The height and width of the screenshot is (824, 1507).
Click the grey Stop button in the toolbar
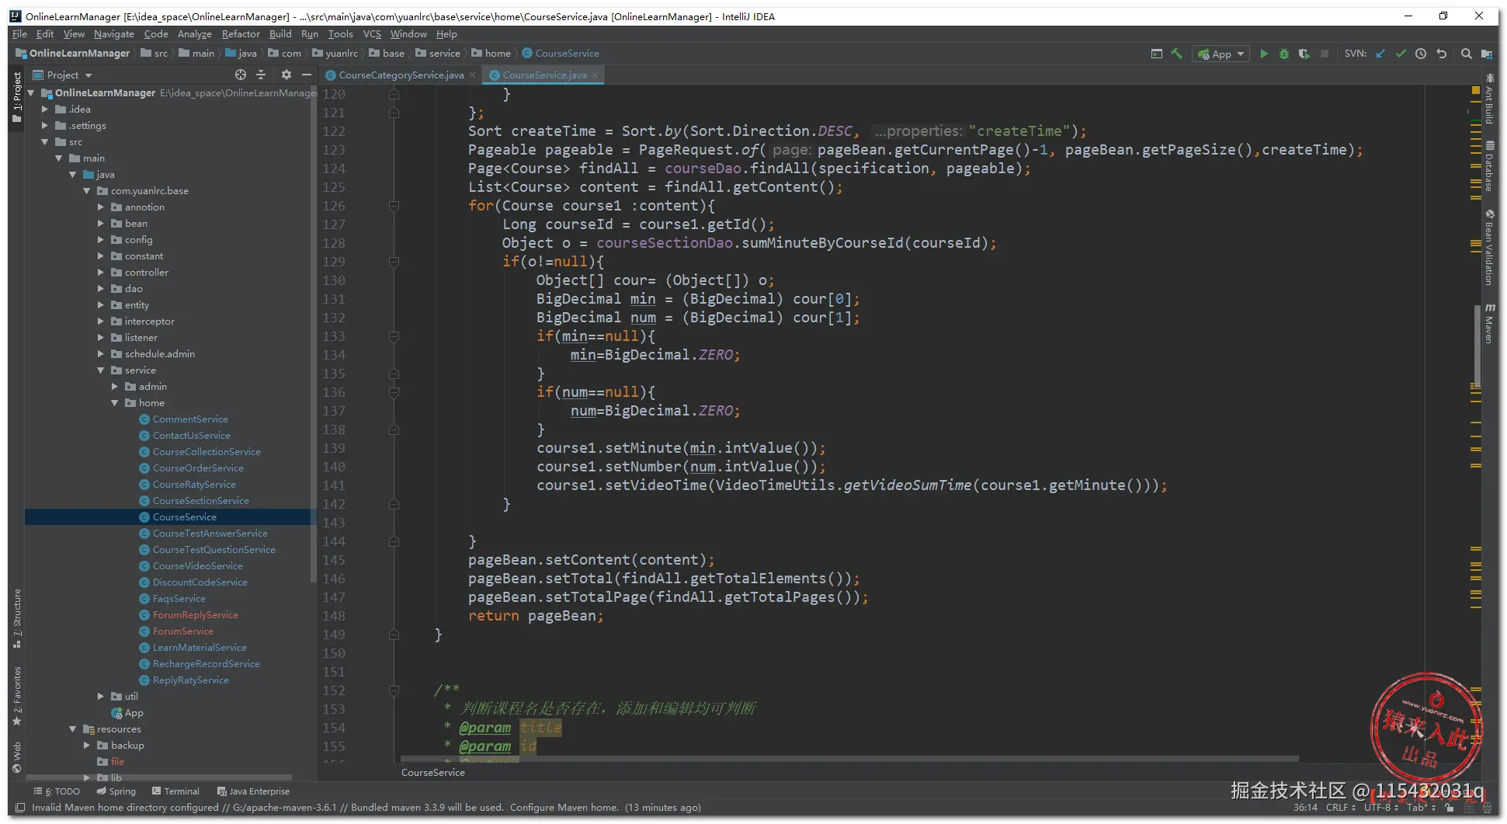1325,54
